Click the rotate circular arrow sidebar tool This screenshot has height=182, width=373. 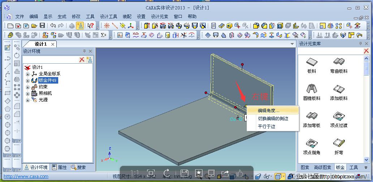tap(17, 55)
